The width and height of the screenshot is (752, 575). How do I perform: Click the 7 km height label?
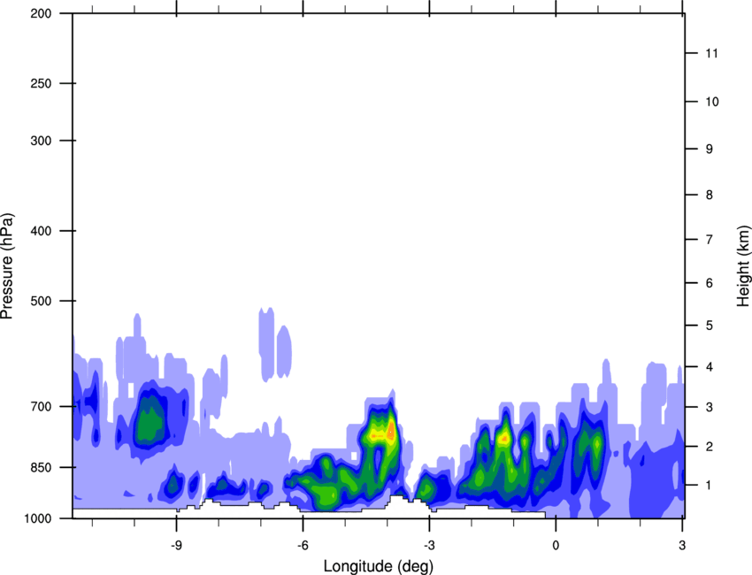[710, 240]
